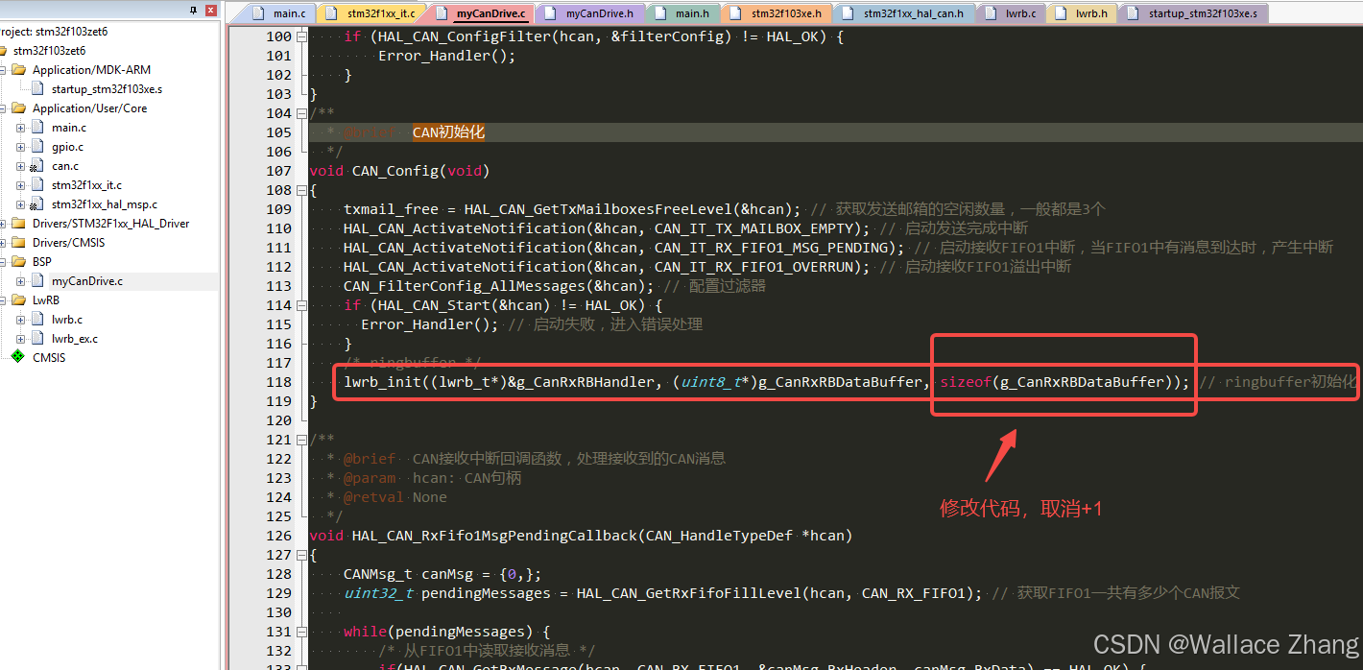This screenshot has width=1363, height=670.
Task: Select myCanDrive.c in project tree
Action: (87, 281)
